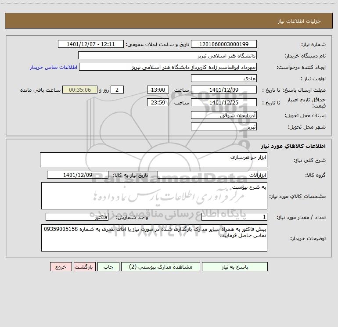The height and width of the screenshot is (327, 338).
Task: Click the پاسخ به نیاز button
Action: coord(235,266)
